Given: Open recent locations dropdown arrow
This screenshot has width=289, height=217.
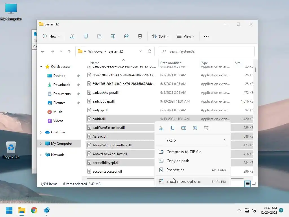Looking at the screenshot, I should coord(61,51).
